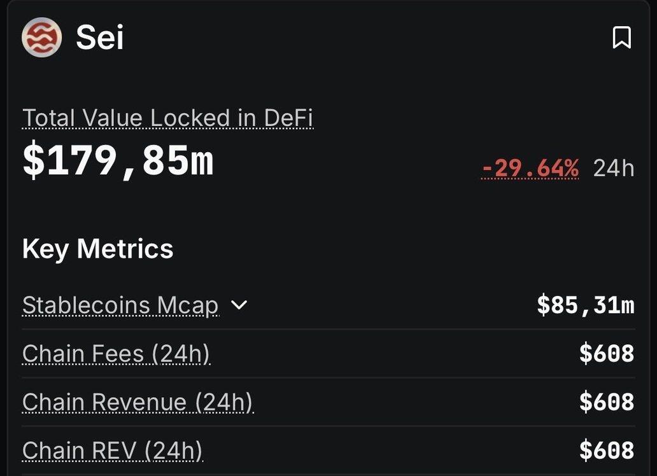The width and height of the screenshot is (657, 476).
Task: Open the Chain Fees (24h) label
Action: (x=116, y=354)
